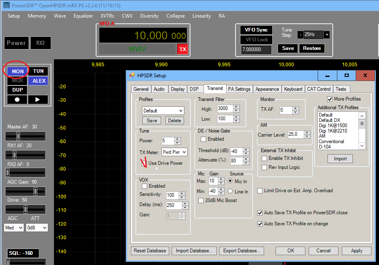The width and height of the screenshot is (379, 265).
Task: Click the PowerSDR title bar app icon
Action: 7,5
